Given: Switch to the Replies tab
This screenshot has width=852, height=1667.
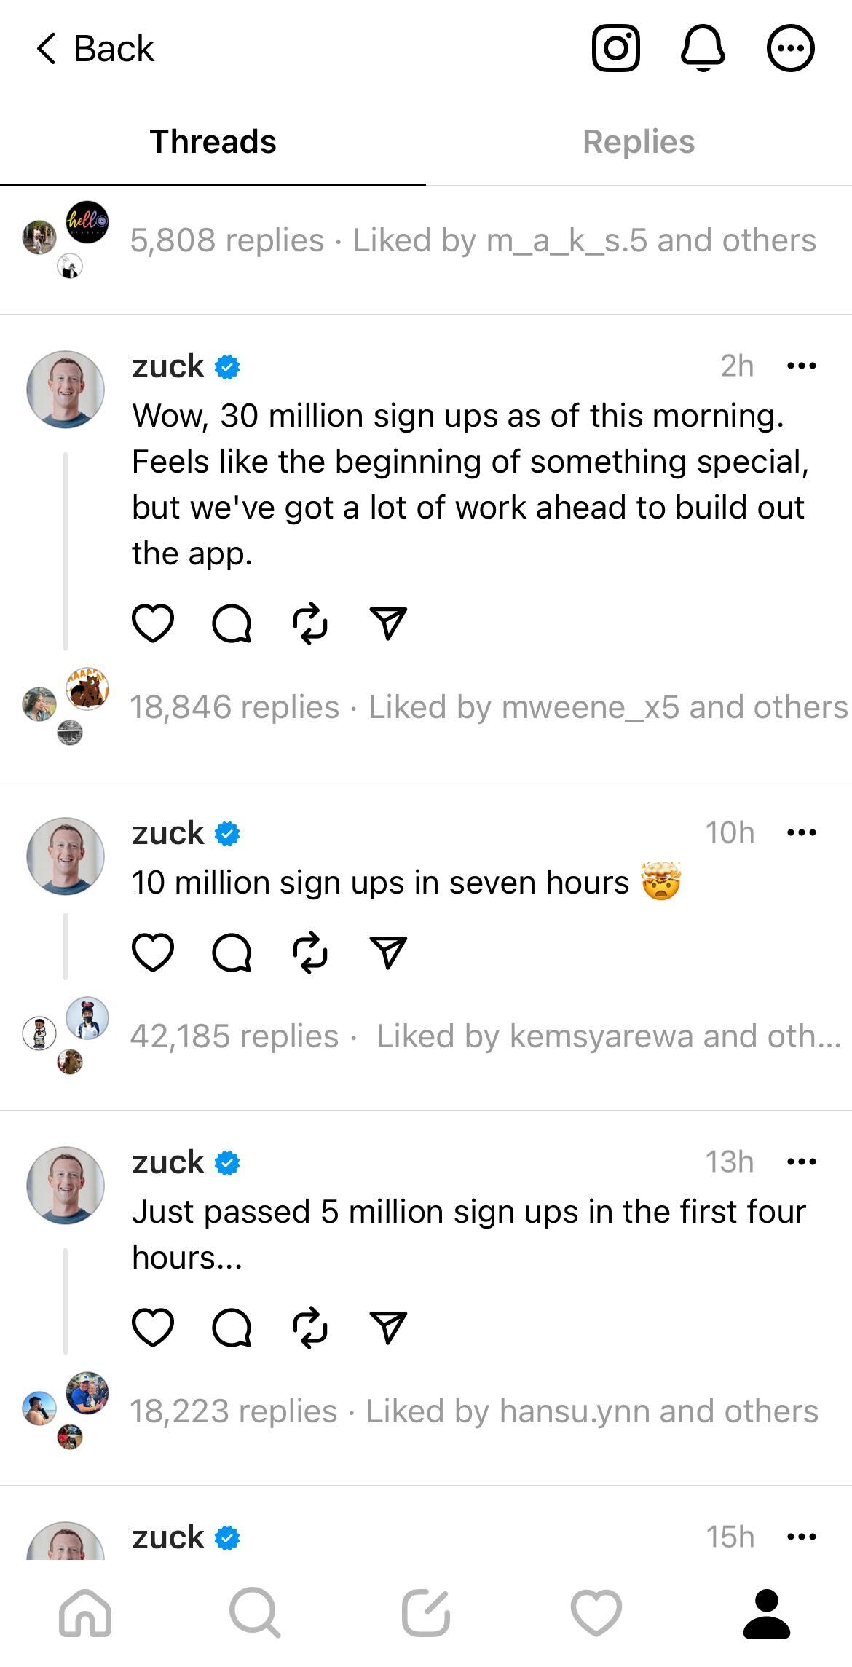Looking at the screenshot, I should pyautogui.click(x=639, y=142).
